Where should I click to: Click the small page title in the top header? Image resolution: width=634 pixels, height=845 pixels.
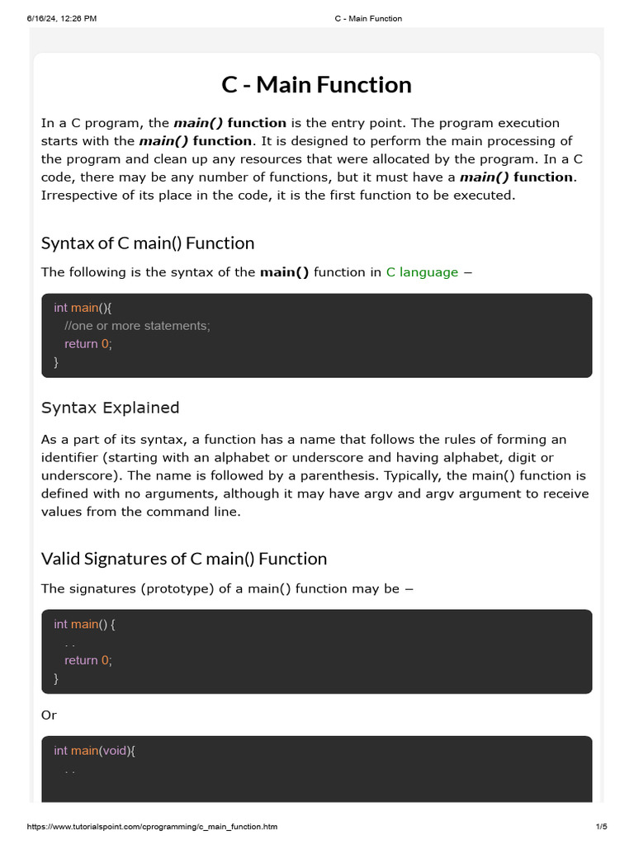click(x=368, y=18)
